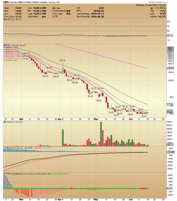
Task: Click the -35.905 MACD value flag
Action: [170, 152]
